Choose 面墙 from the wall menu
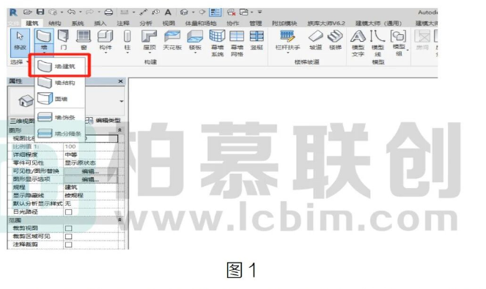Viewport: 486px width, 289px height. (x=59, y=99)
